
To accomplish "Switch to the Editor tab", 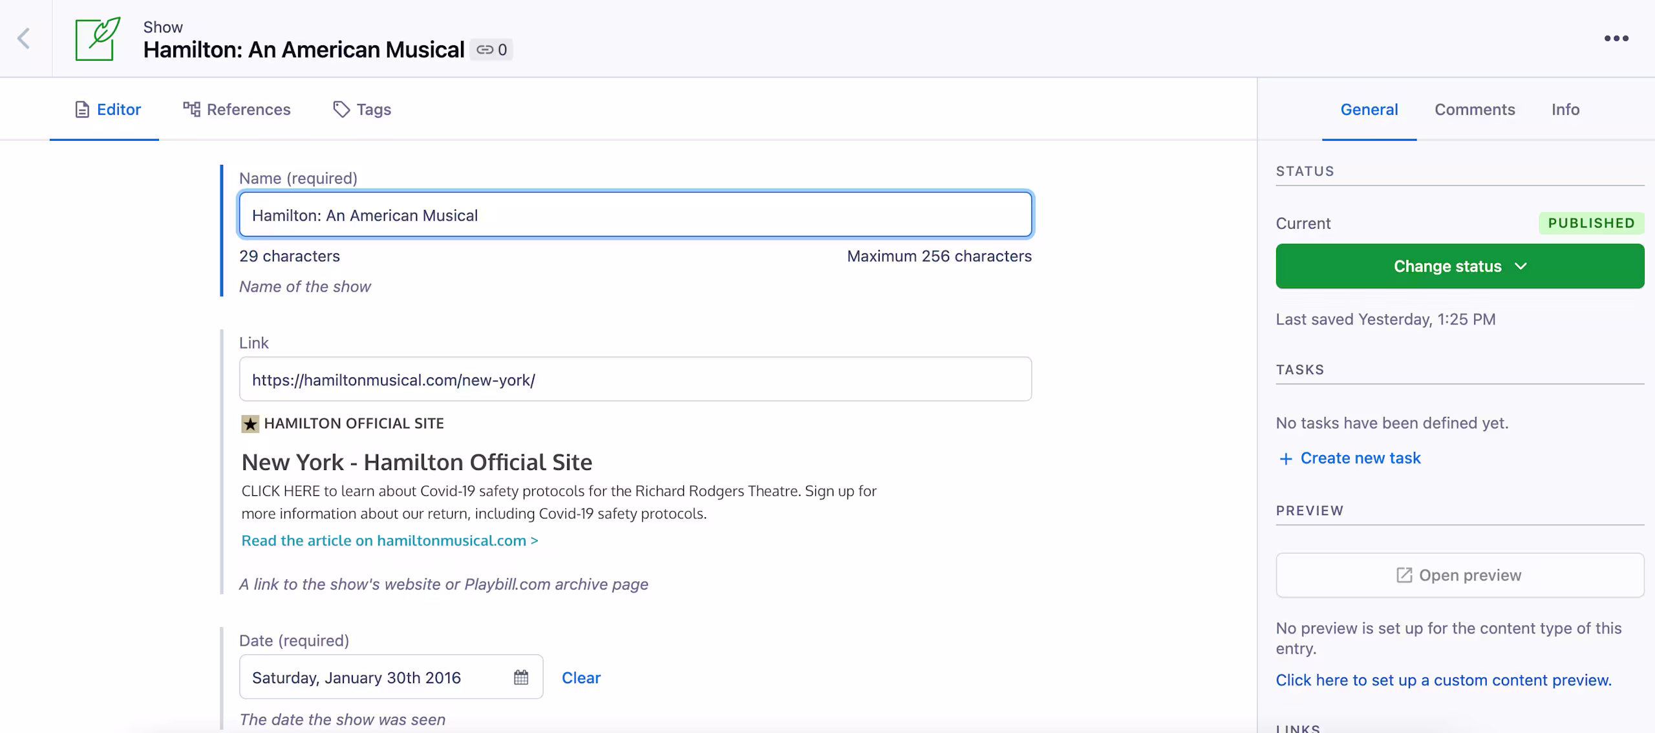I will point(107,109).
